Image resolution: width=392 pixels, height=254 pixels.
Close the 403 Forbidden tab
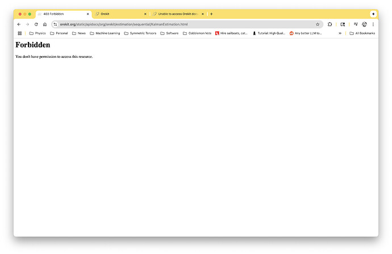87,14
